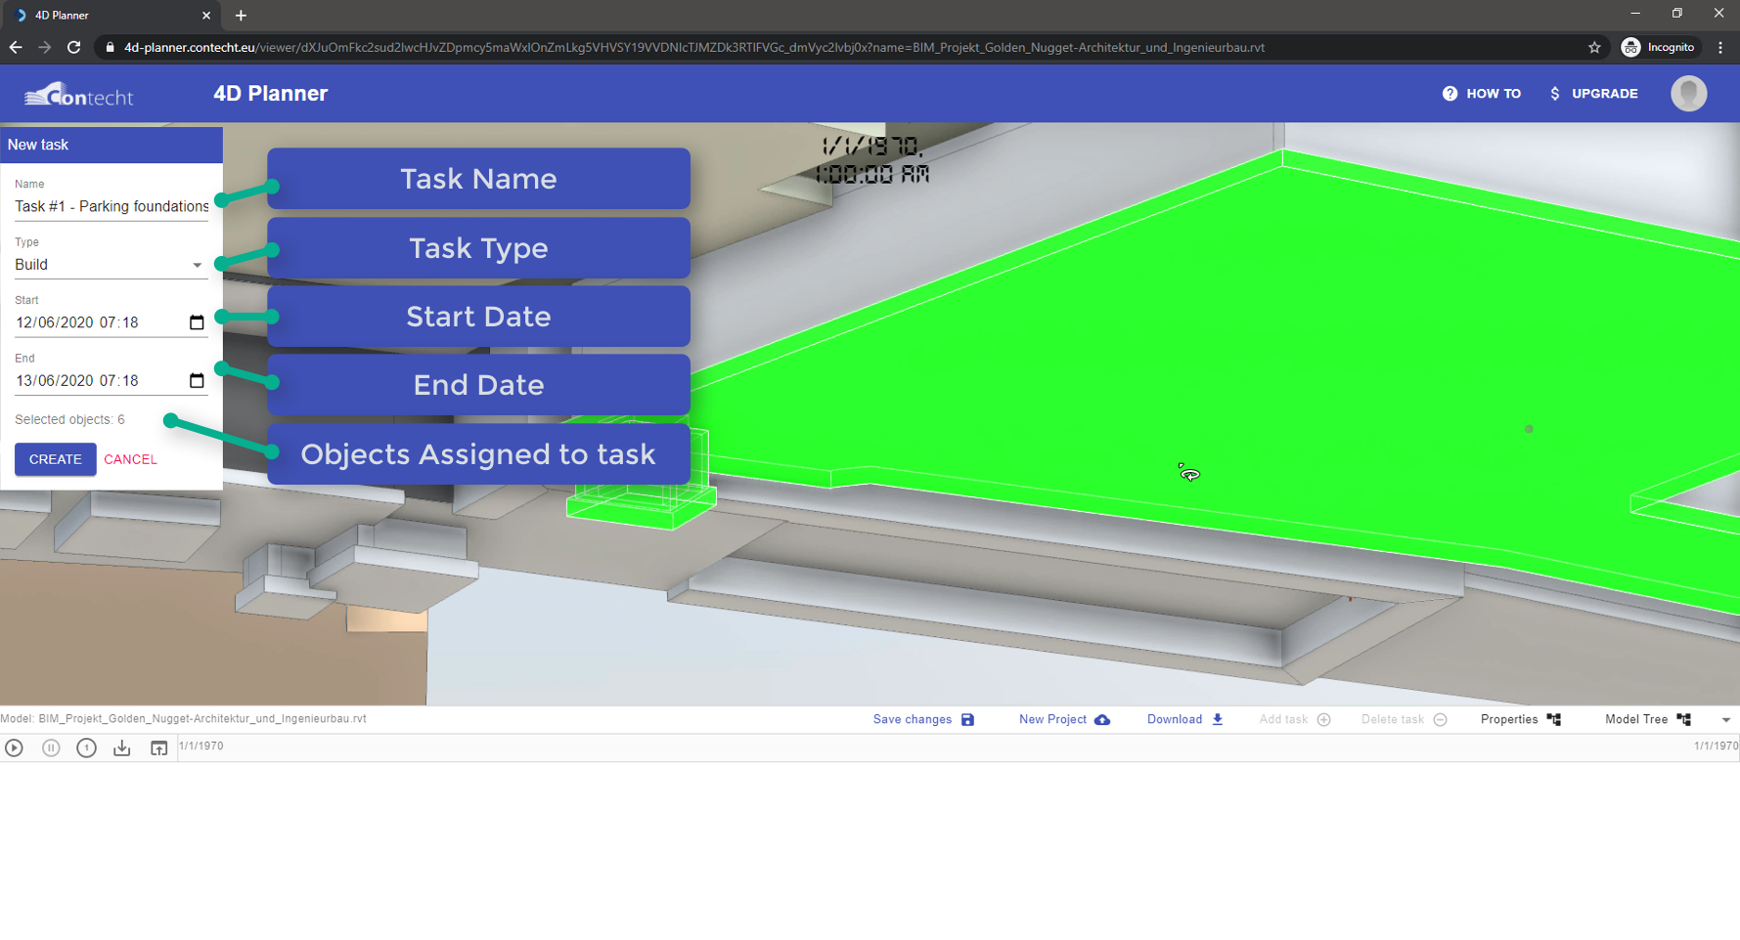Click the upload window icon in playback bar
Screen dimensions: 1740x940
[x=158, y=748]
